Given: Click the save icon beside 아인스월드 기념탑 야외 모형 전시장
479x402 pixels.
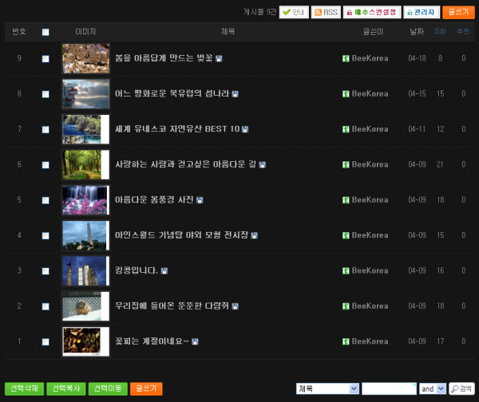Looking at the screenshot, I should pyautogui.click(x=254, y=235).
